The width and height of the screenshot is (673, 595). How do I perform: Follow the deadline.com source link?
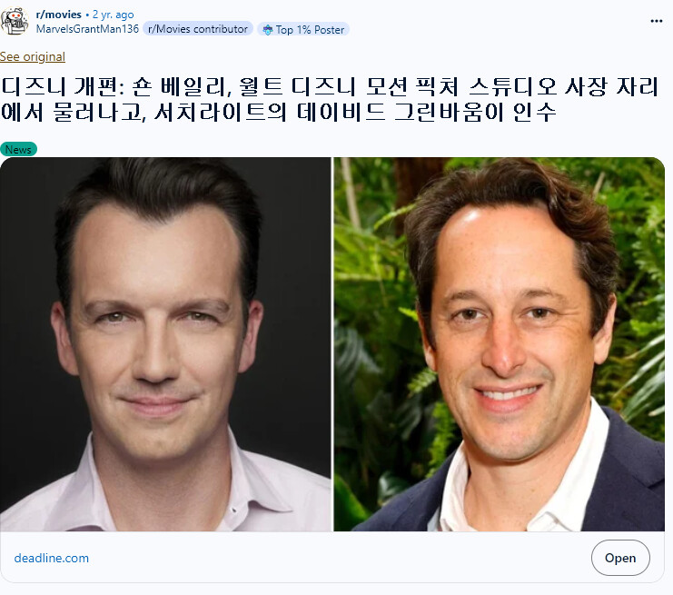52,558
